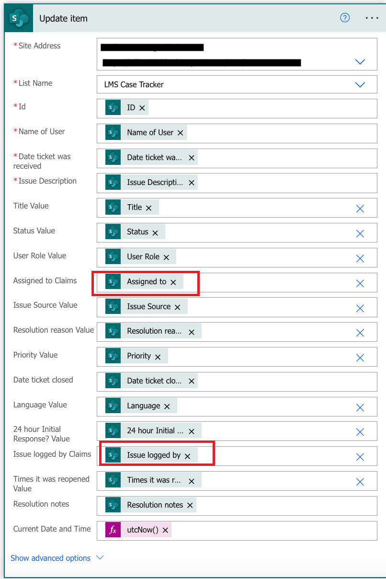Open help with the question mark icon
The height and width of the screenshot is (579, 386).
pos(344,18)
